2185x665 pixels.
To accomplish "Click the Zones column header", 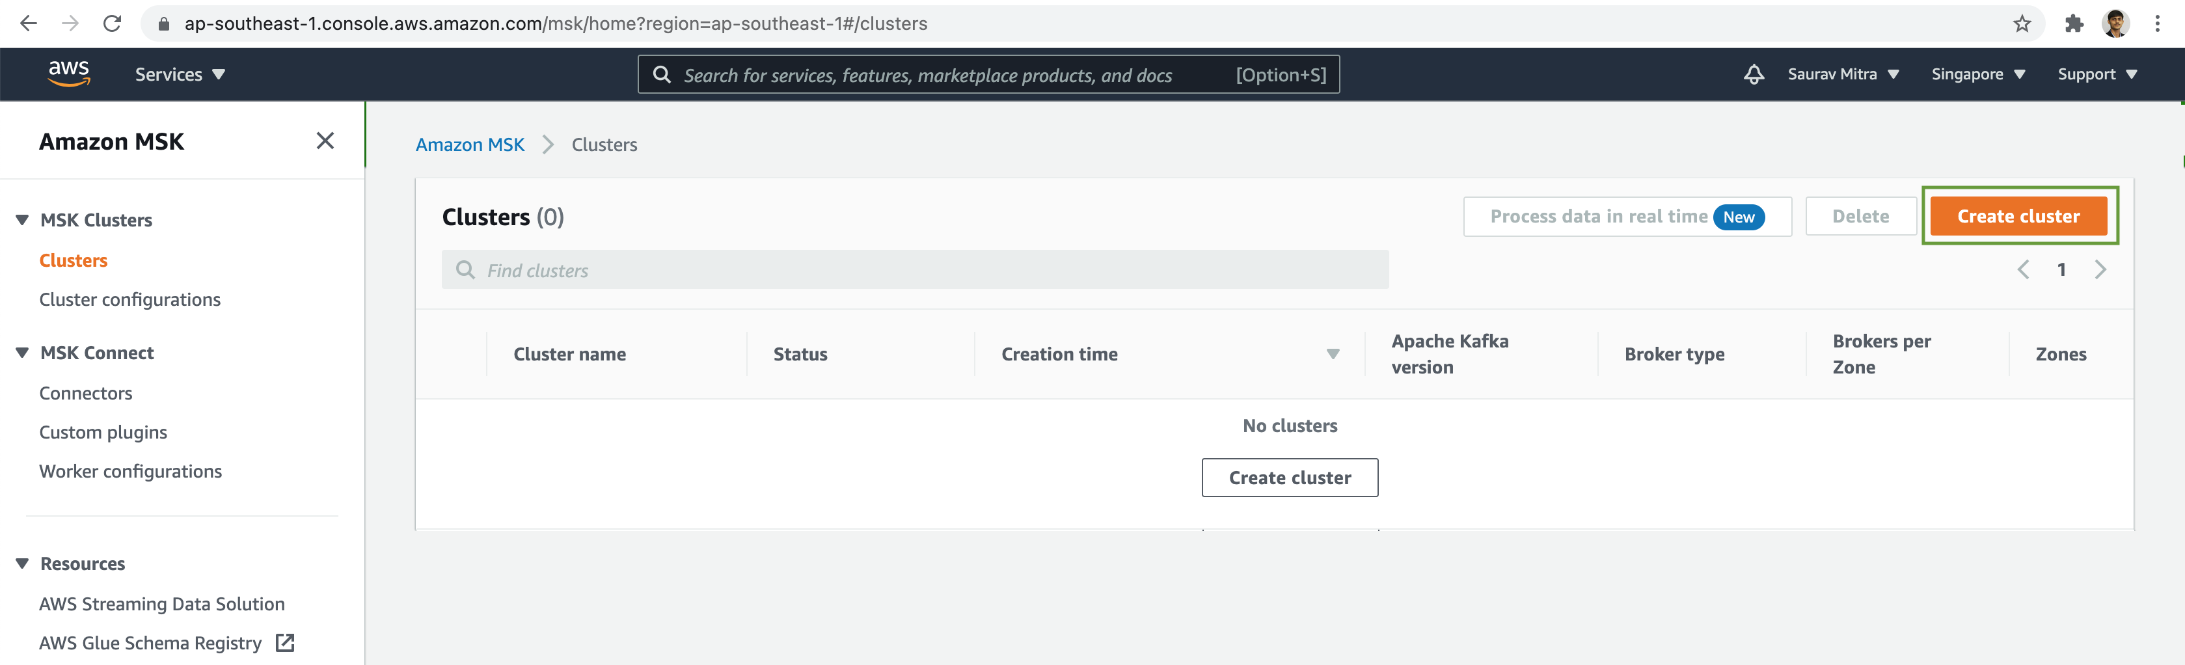I will 2060,355.
